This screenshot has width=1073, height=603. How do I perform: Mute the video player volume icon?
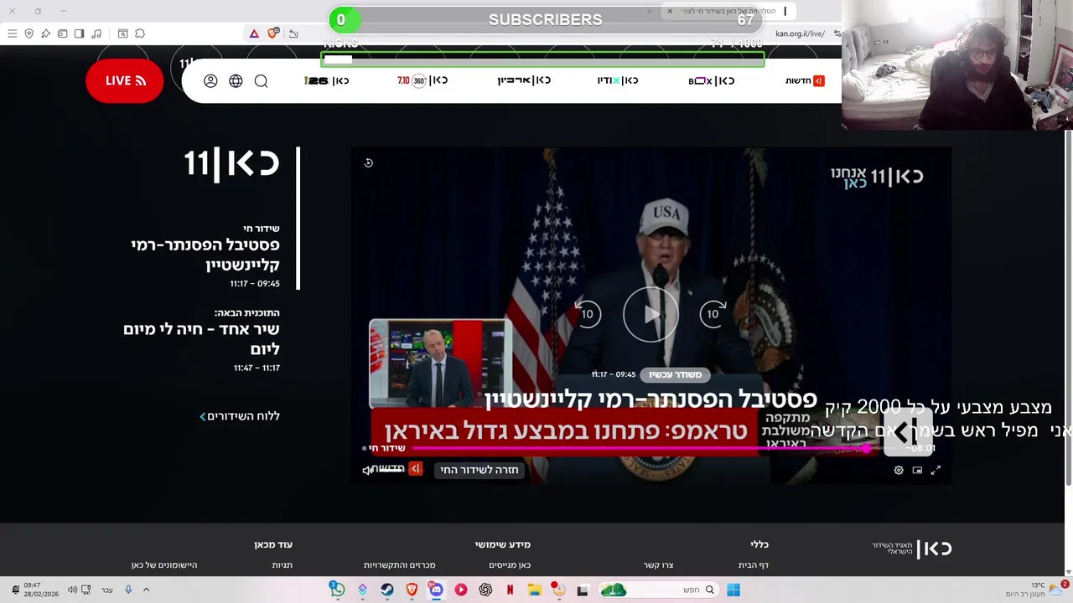[x=367, y=470]
